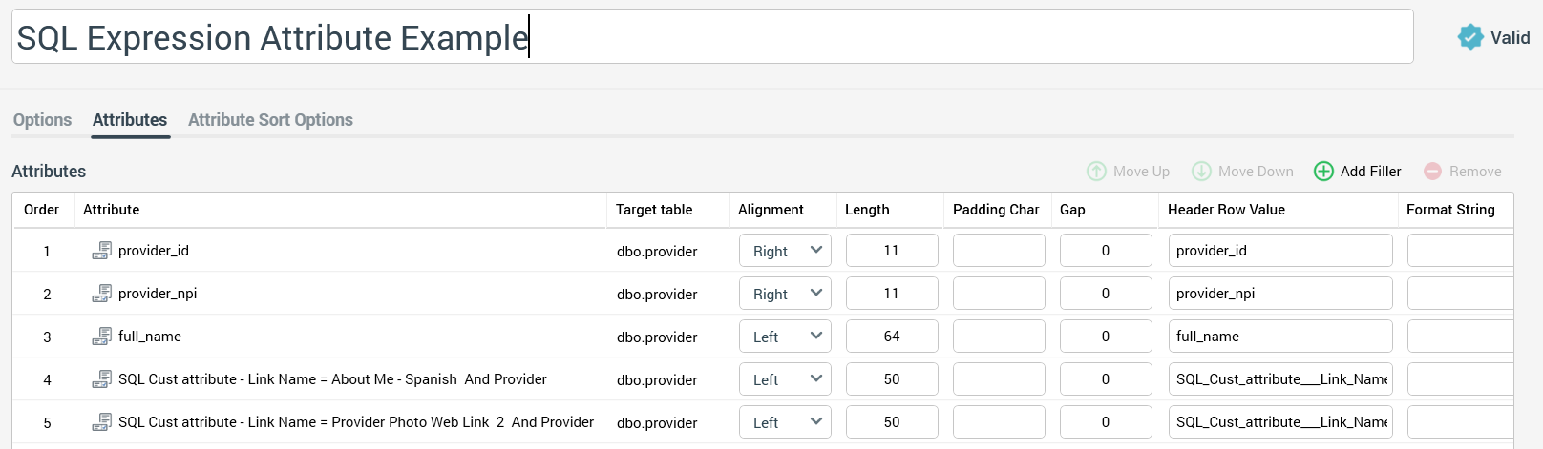Click the Add Filler button label
Image resolution: width=1543 pixels, height=449 pixels.
(x=1370, y=172)
